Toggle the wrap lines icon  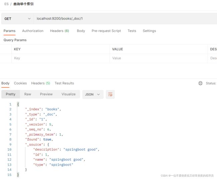[110, 95]
